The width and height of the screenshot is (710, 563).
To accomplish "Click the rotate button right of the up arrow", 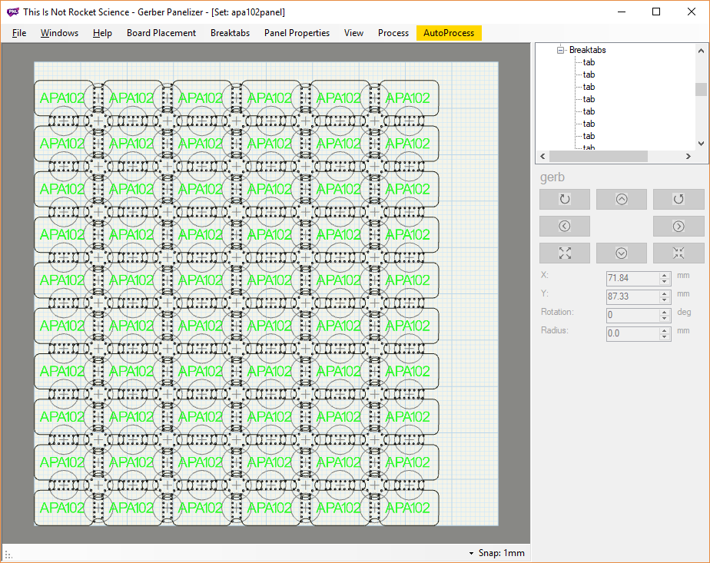I will [x=678, y=199].
